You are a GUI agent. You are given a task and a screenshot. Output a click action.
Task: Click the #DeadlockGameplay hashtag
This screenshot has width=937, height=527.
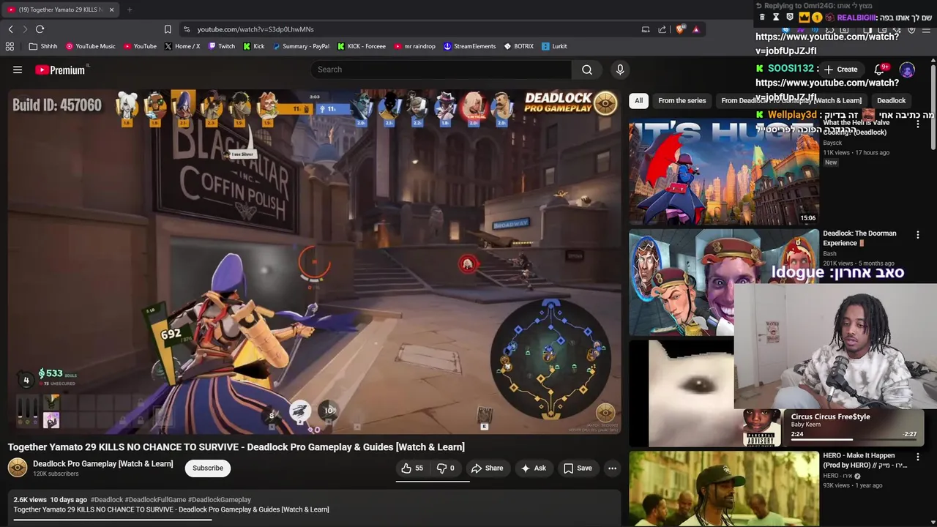[x=220, y=500]
